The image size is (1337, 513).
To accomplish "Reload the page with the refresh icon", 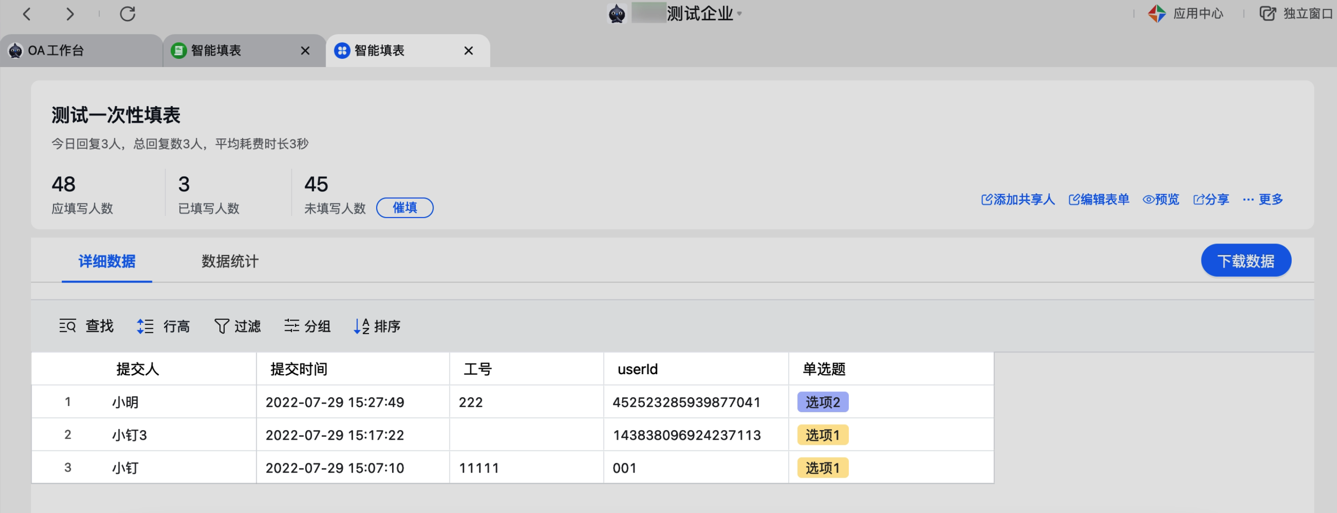I will 128,13.
